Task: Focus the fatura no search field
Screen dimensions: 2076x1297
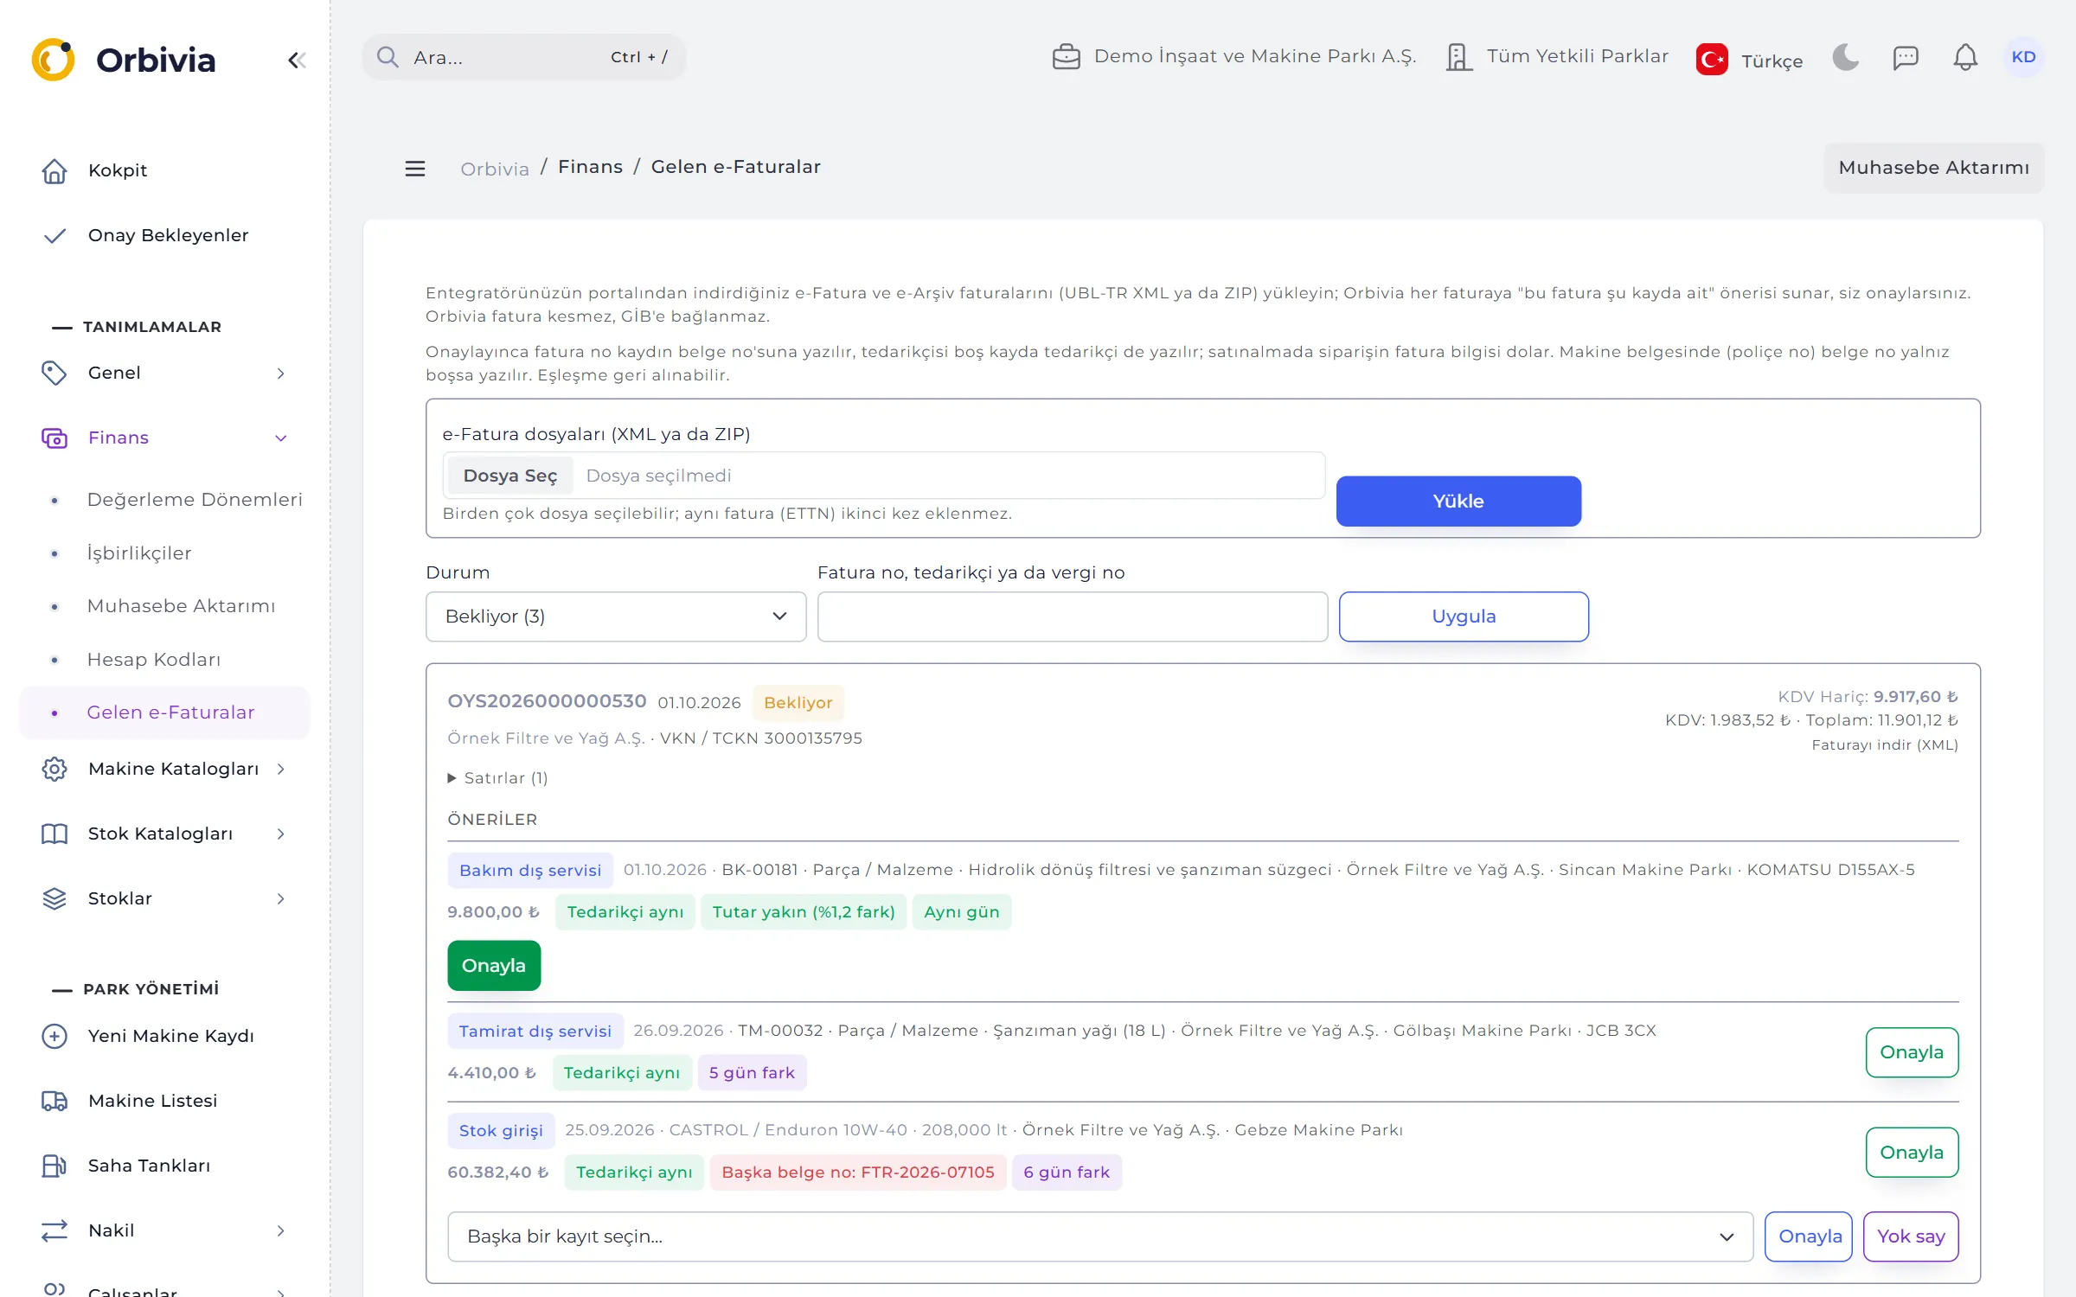Action: (1073, 617)
